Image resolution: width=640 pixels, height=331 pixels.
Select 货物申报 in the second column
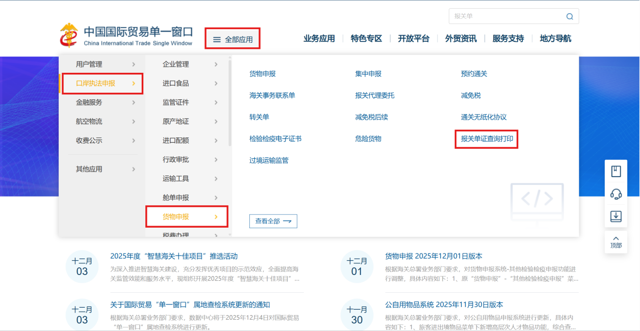tap(176, 217)
